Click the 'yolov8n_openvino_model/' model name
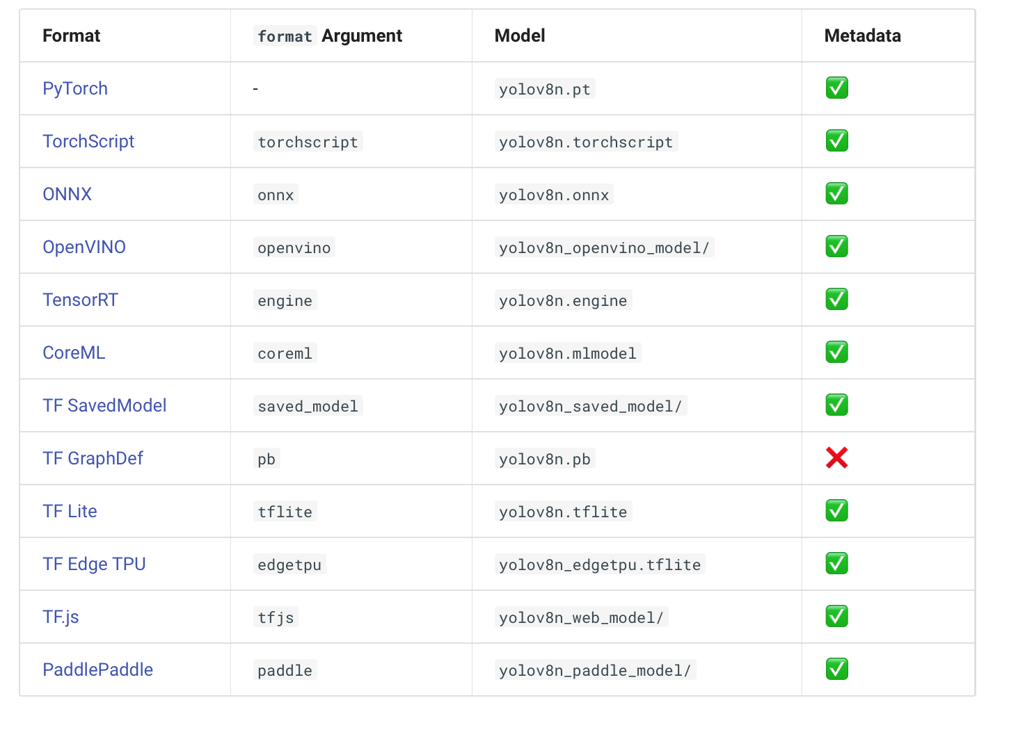Screen dimensions: 1009x730 tap(604, 248)
